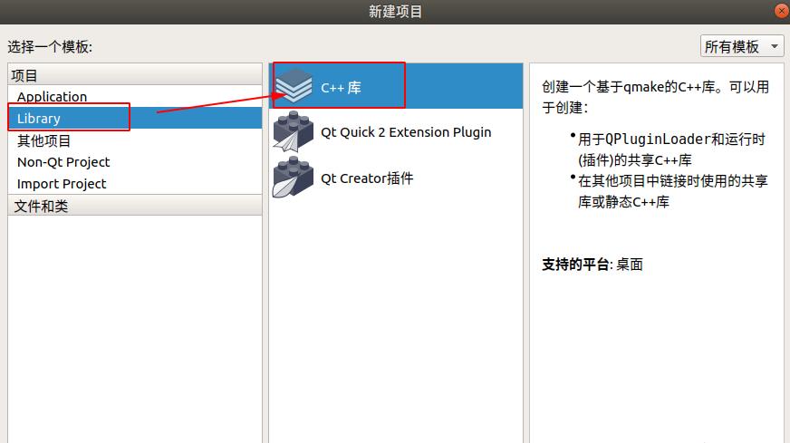The height and width of the screenshot is (443, 790).
Task: Click the Qt Creator插件 brick icon
Action: (x=293, y=178)
